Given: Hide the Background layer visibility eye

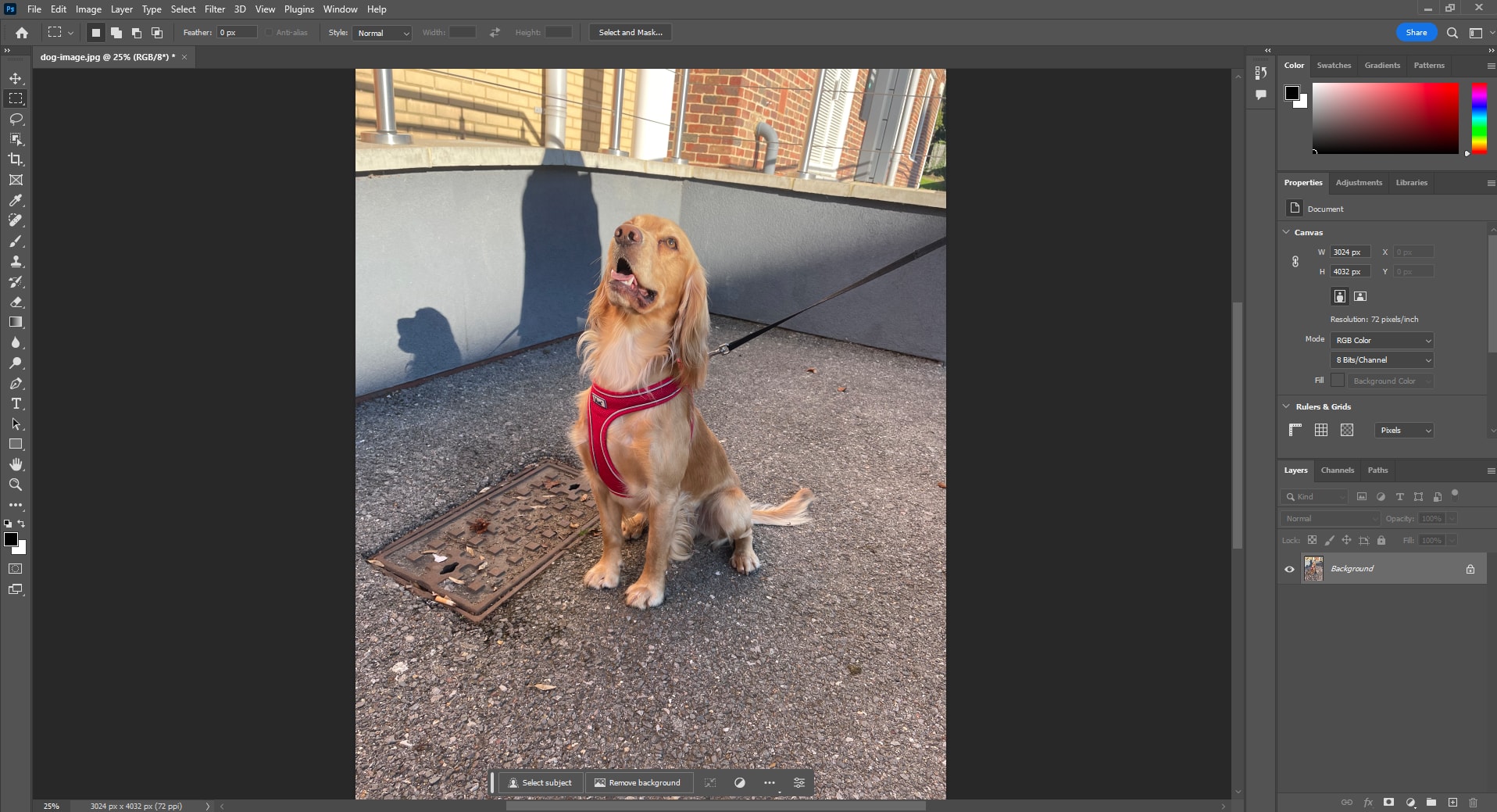Looking at the screenshot, I should (x=1290, y=569).
